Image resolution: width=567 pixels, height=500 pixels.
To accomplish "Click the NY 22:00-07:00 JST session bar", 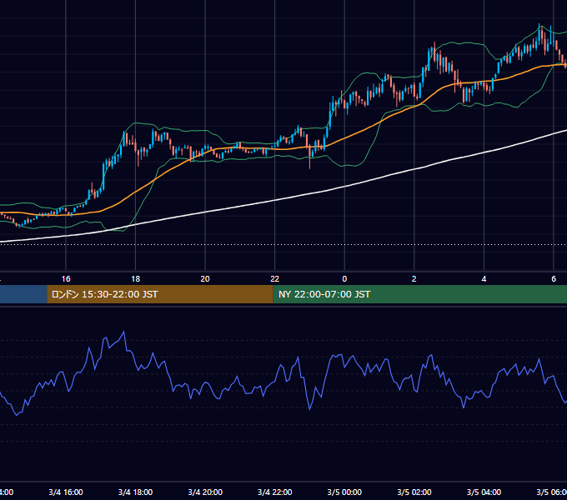I will [x=419, y=294].
